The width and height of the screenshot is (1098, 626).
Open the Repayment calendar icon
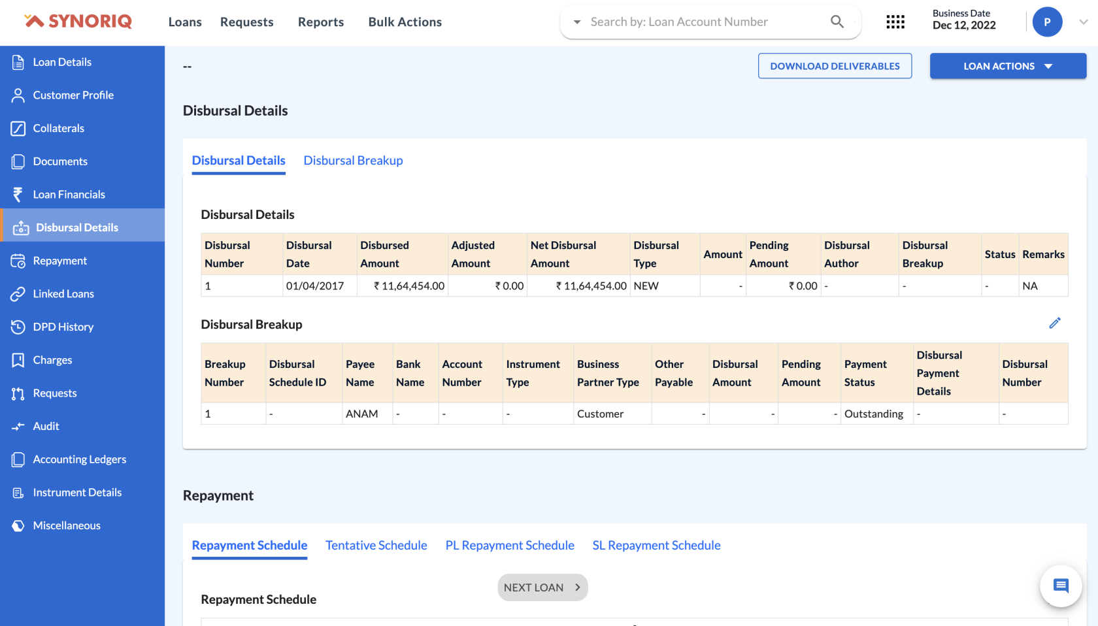tap(18, 261)
